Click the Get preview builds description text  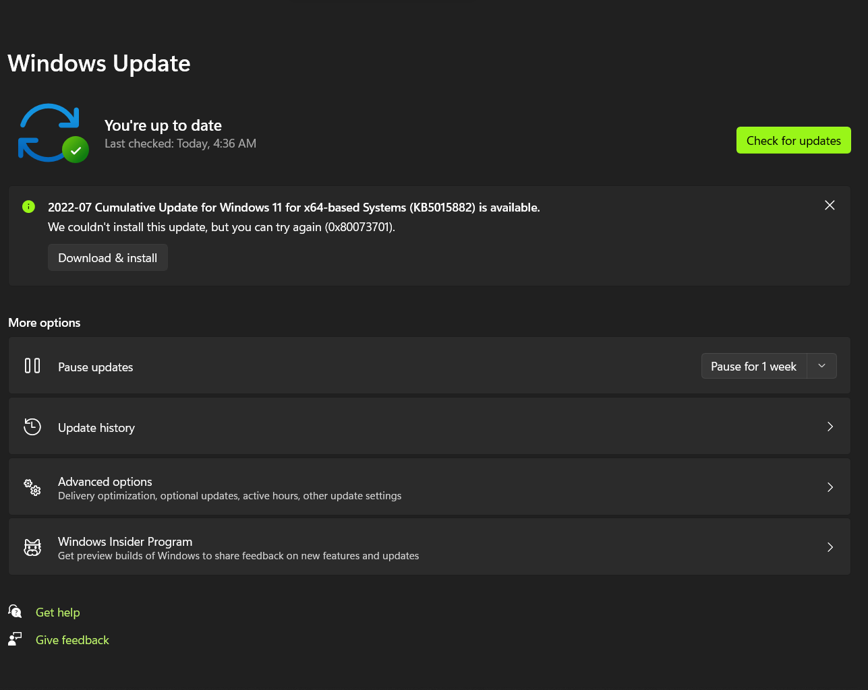[239, 556]
